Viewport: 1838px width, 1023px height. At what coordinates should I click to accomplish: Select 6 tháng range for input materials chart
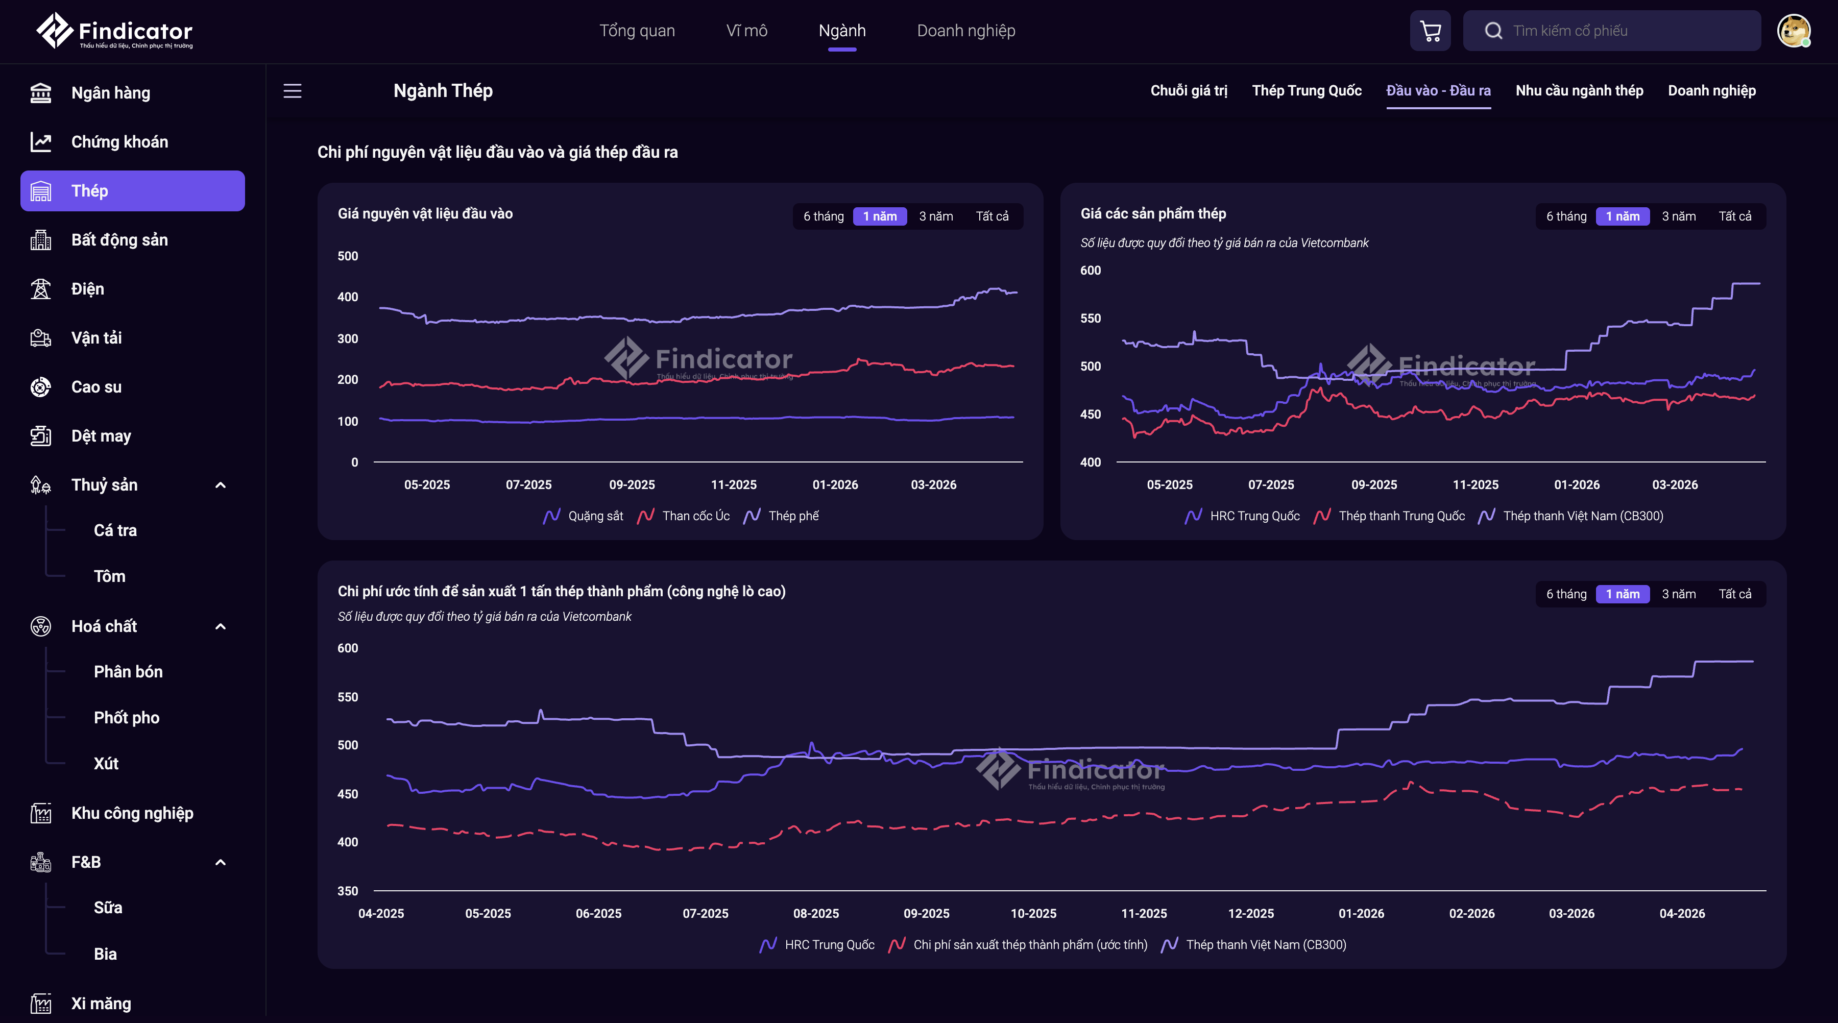(x=824, y=216)
